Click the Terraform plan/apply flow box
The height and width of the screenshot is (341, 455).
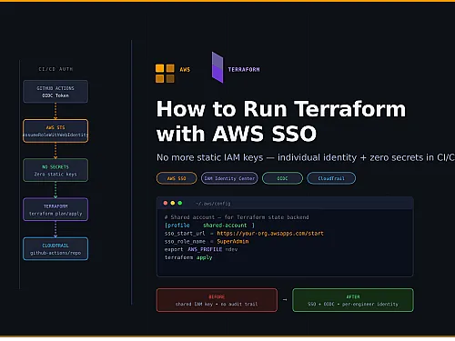coord(56,209)
